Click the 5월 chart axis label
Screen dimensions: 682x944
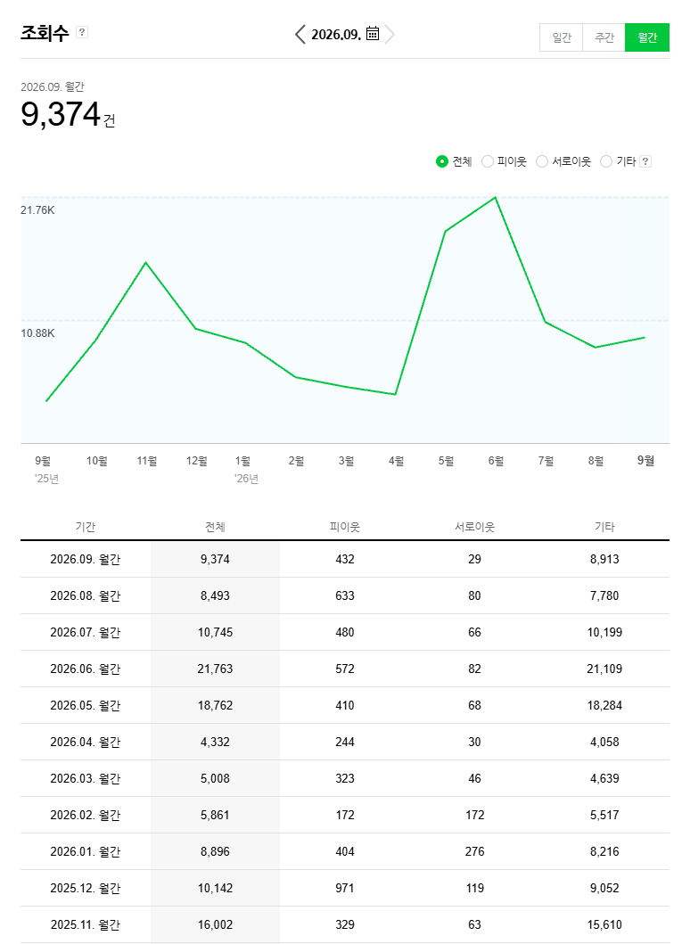pos(446,461)
